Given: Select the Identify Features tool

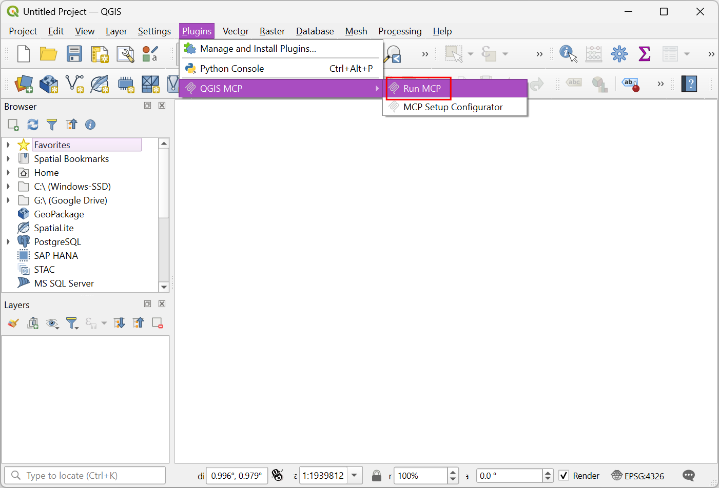Looking at the screenshot, I should (568, 53).
